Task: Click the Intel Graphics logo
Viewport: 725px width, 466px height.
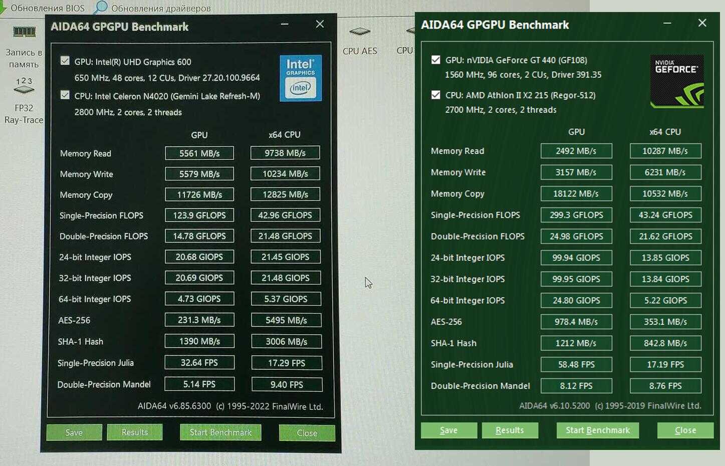Action: tap(301, 78)
